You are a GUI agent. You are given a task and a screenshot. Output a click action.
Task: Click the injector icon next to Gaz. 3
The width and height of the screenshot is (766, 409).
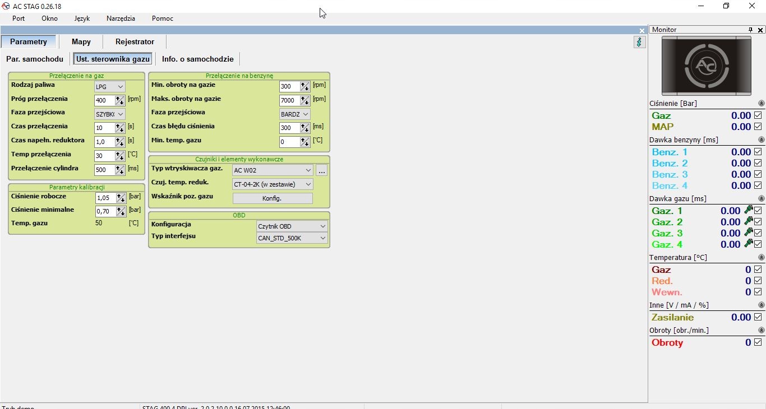tap(748, 233)
